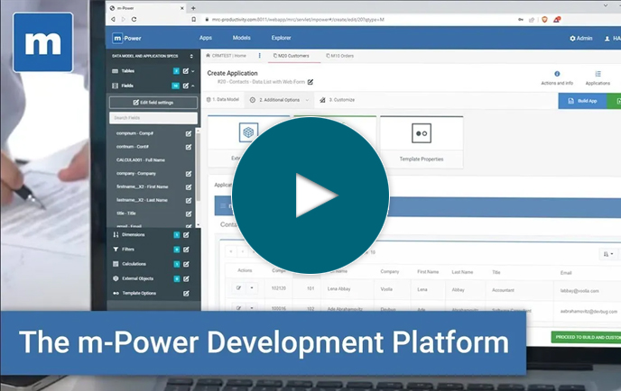This screenshot has height=391, width=621.
Task: Open the Dimensions section
Action: click(133, 235)
